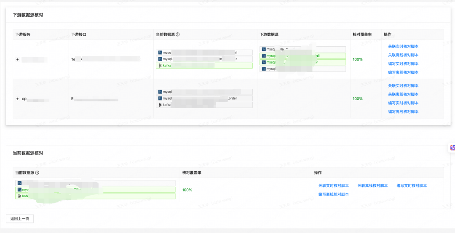This screenshot has height=233, width=455.
Task: Go back with the 返回上一页 button
Action: [x=20, y=219]
